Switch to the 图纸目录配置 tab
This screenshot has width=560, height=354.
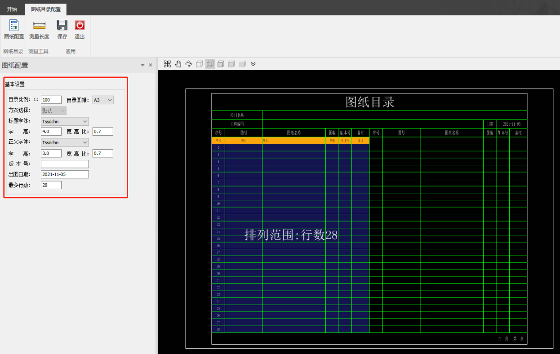click(45, 9)
